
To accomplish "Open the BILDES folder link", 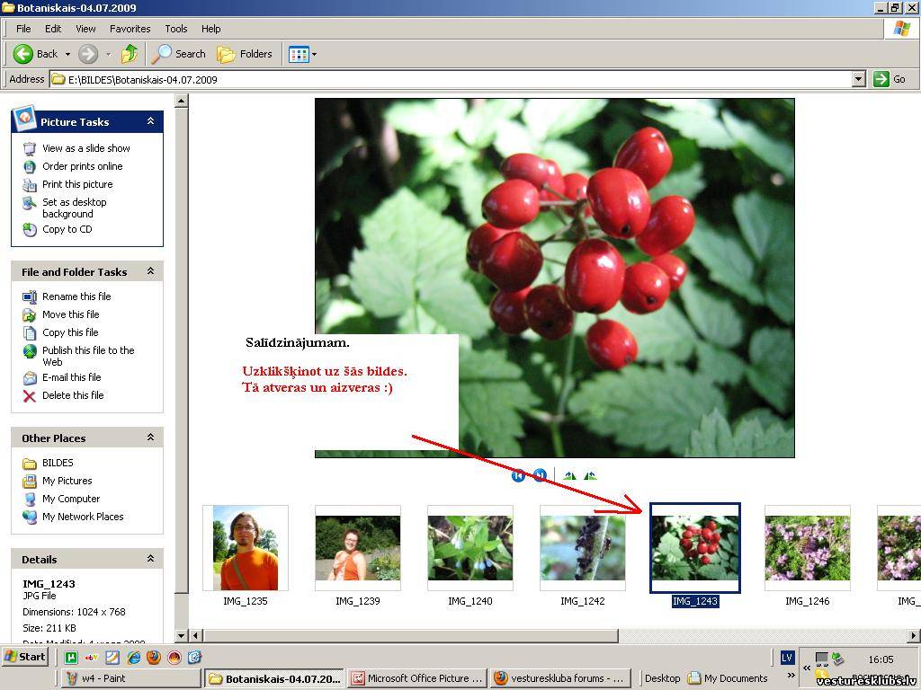I will (x=58, y=463).
